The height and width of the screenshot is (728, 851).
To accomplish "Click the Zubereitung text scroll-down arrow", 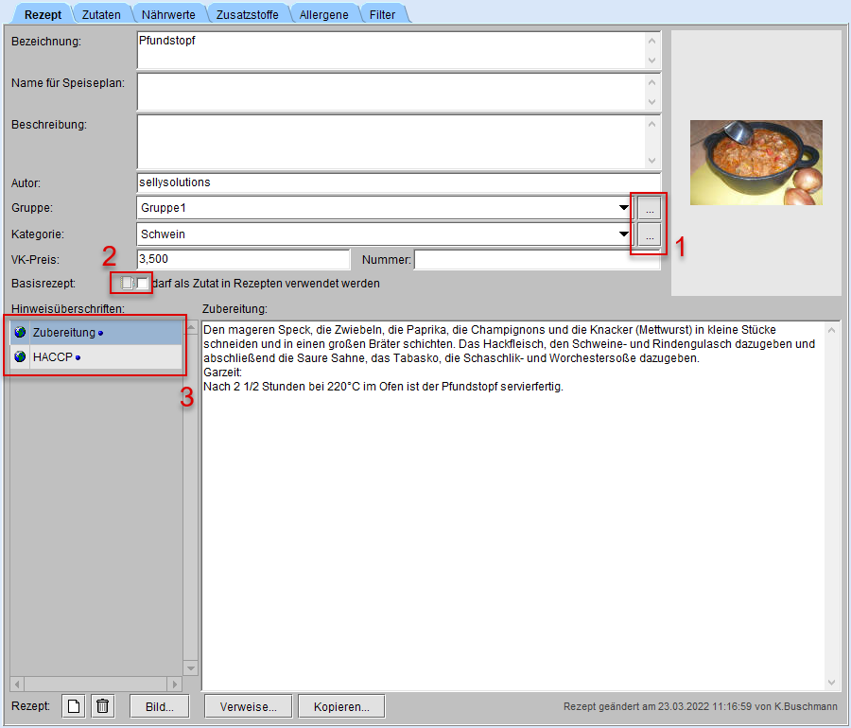I will point(832,683).
